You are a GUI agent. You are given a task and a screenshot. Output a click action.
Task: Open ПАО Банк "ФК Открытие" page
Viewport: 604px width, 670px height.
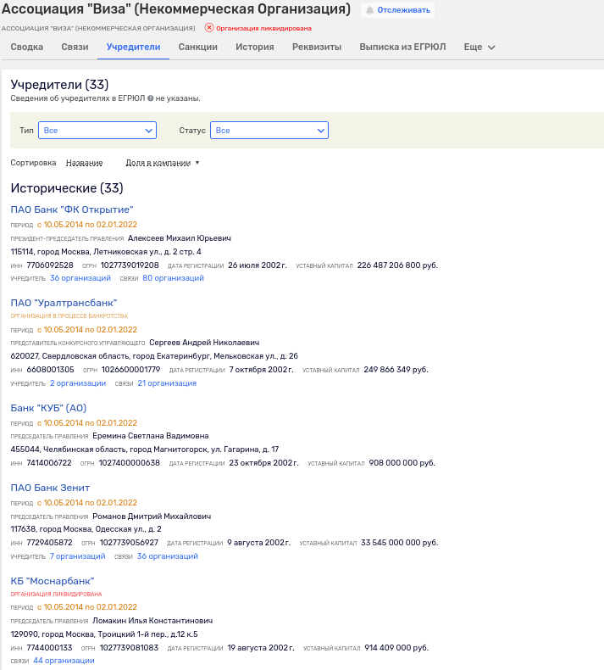(x=72, y=209)
